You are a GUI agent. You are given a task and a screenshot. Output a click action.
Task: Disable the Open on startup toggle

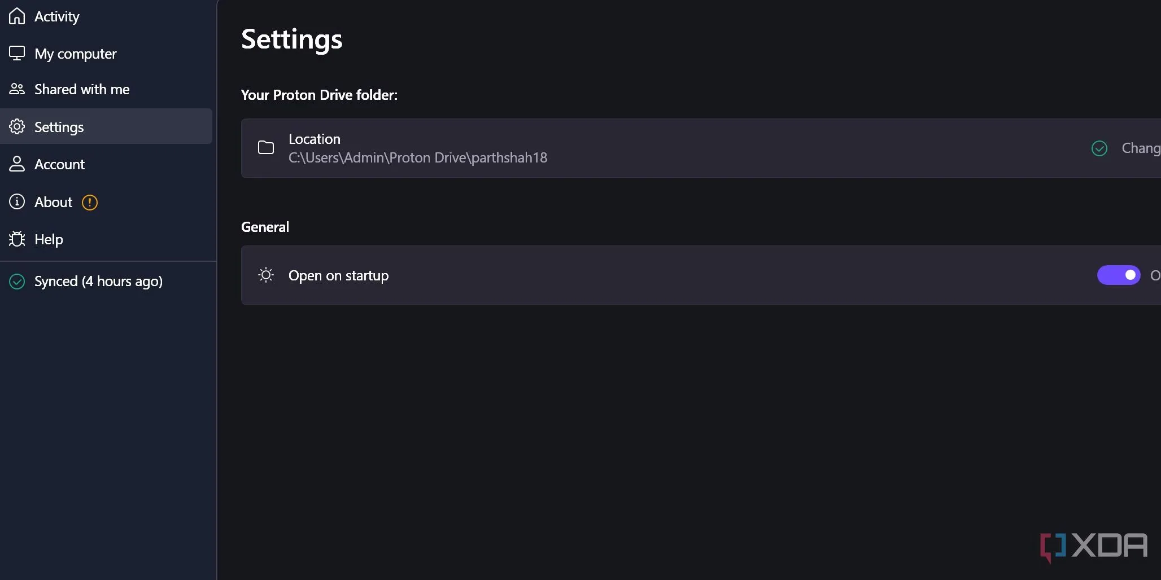coord(1118,275)
